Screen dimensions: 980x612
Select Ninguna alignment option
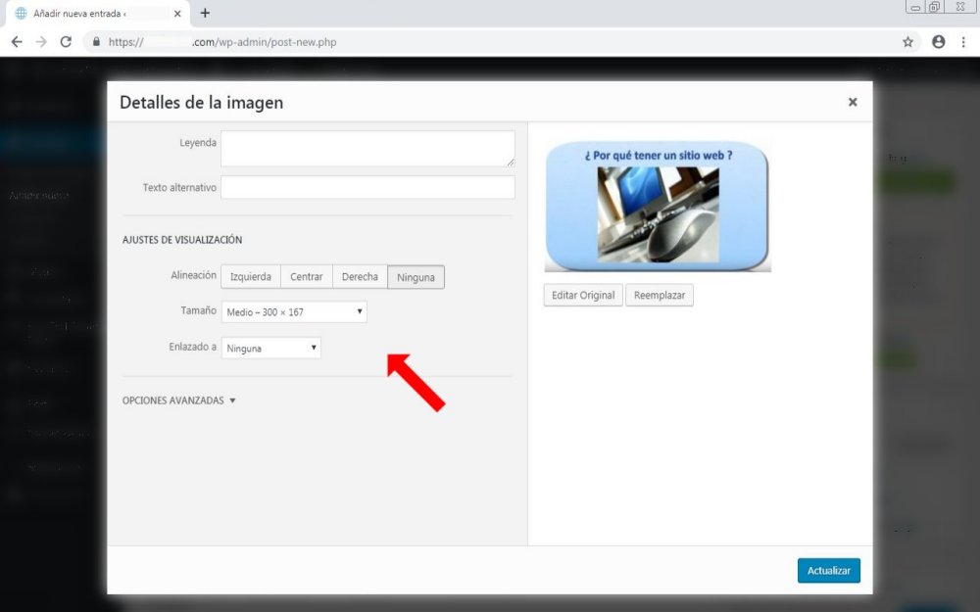[x=416, y=277]
